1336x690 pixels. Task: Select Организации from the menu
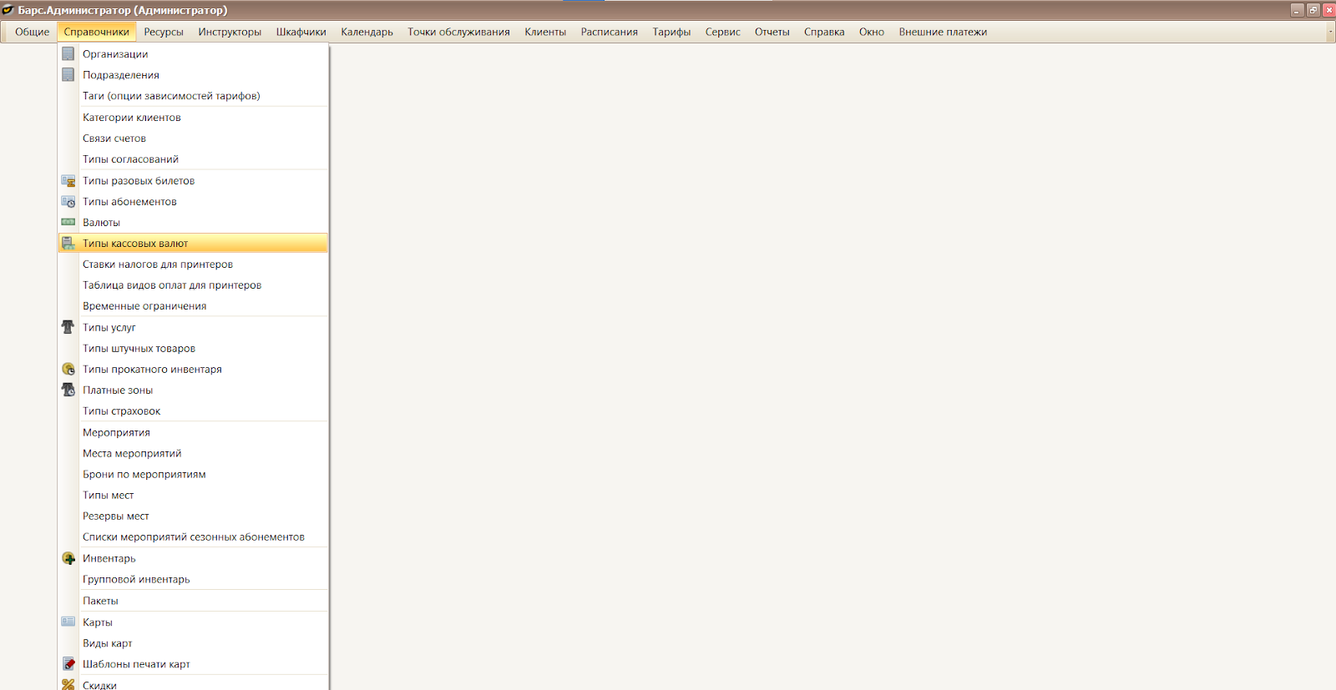[x=193, y=54]
